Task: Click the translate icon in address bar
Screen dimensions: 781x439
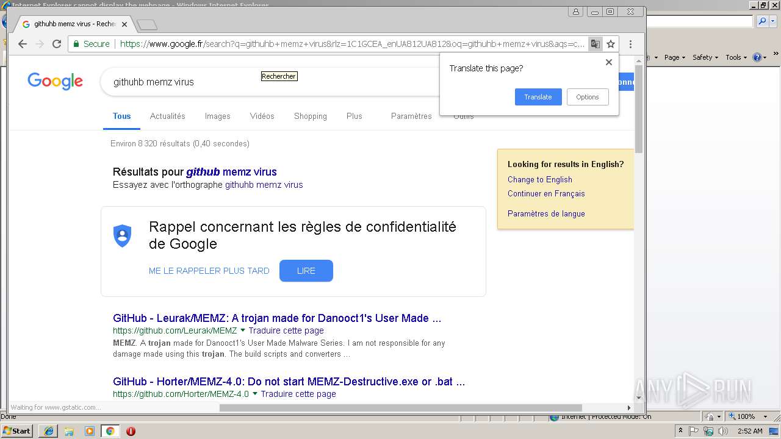Action: pyautogui.click(x=595, y=44)
